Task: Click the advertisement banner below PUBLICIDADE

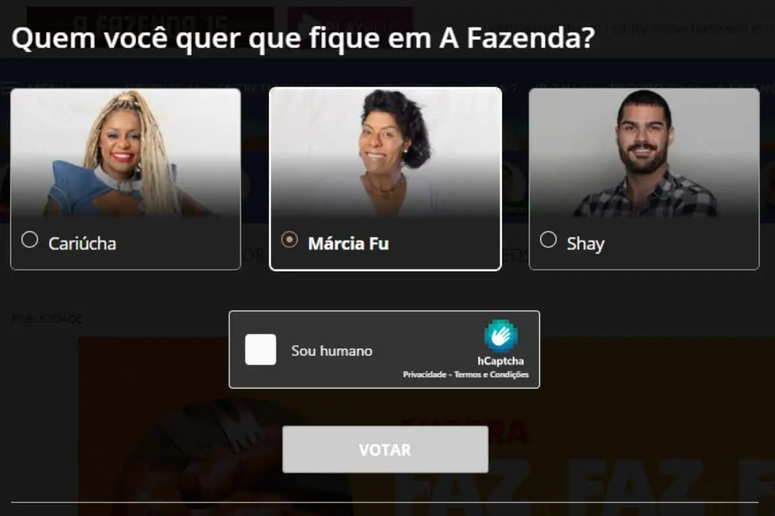Action: click(426, 426)
